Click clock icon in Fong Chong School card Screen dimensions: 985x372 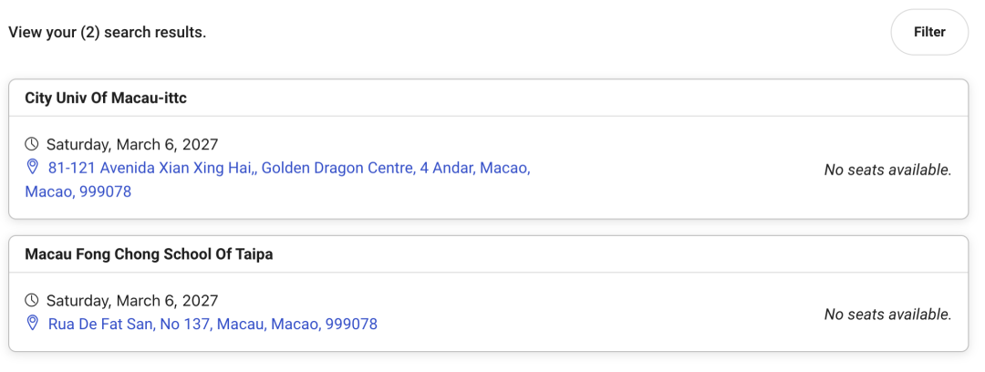click(x=32, y=300)
